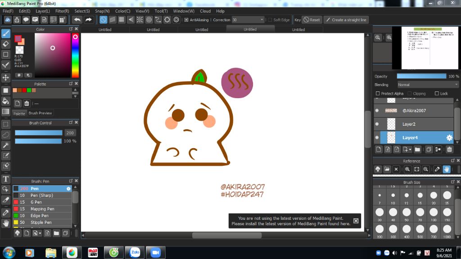Open the Layer(L) menu
This screenshot has width=461, height=259.
pos(43,11)
